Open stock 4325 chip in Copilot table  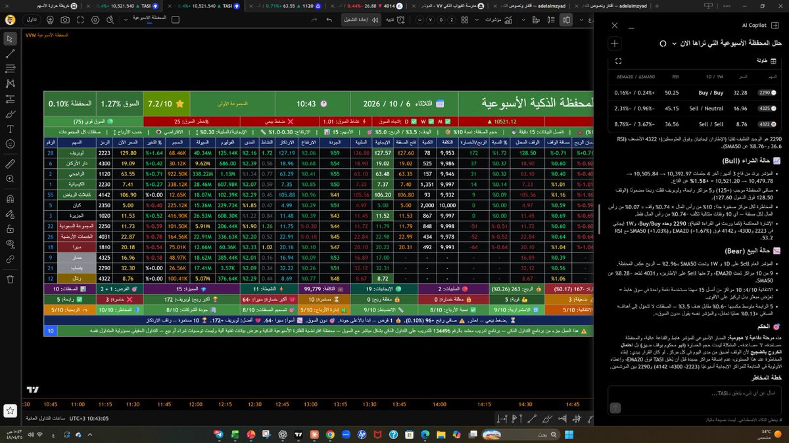[767, 108]
